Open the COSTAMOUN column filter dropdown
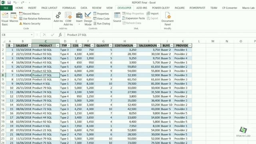Screen dimensions: 256x144 click(x=135, y=46)
